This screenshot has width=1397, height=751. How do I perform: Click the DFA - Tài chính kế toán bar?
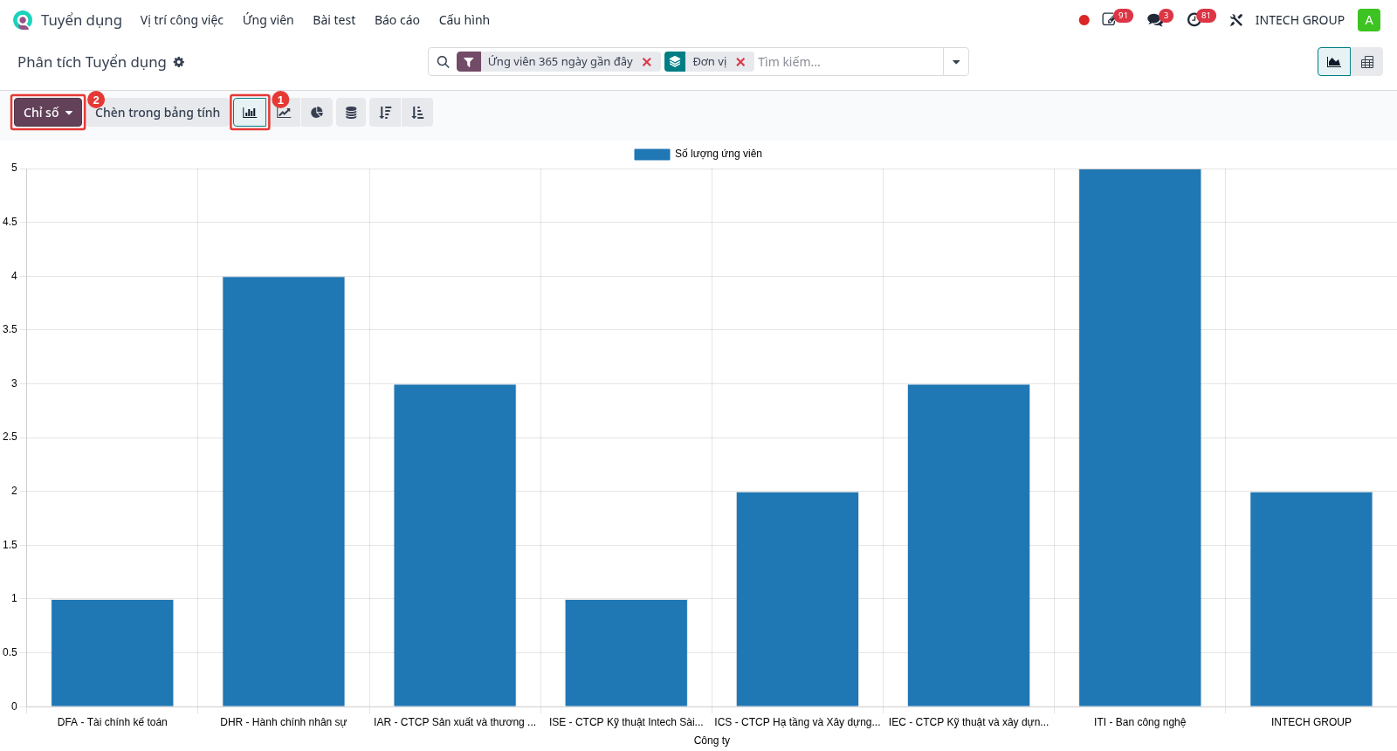click(113, 652)
